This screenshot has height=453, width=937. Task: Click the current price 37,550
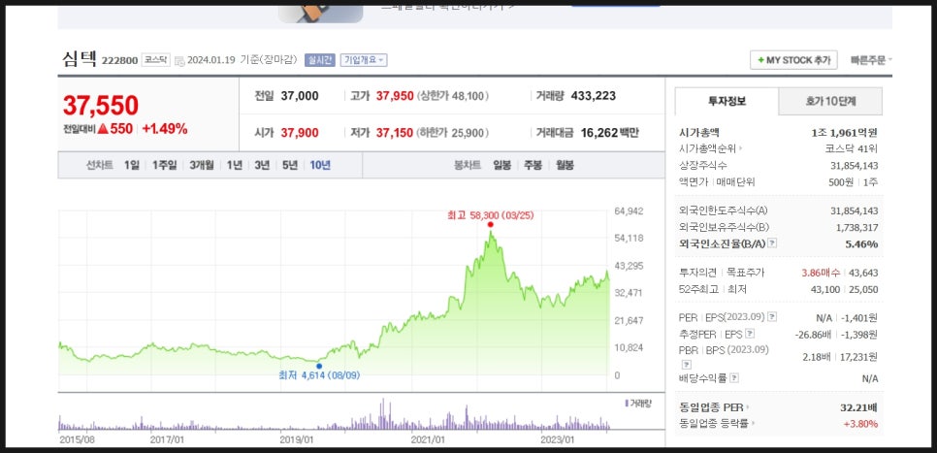pos(101,105)
